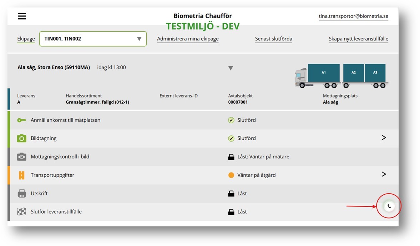
Task: Click the tina.transportor@biometria.se account link
Action: tap(353, 16)
